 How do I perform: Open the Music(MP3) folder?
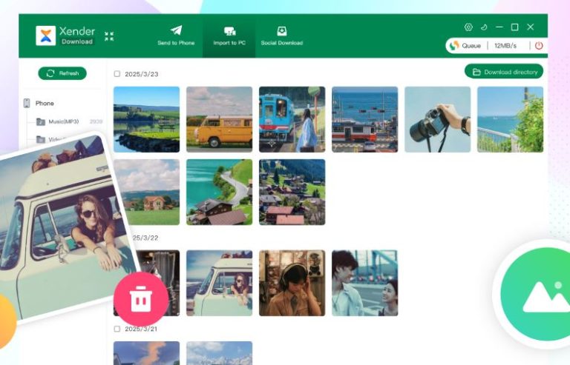[62, 121]
